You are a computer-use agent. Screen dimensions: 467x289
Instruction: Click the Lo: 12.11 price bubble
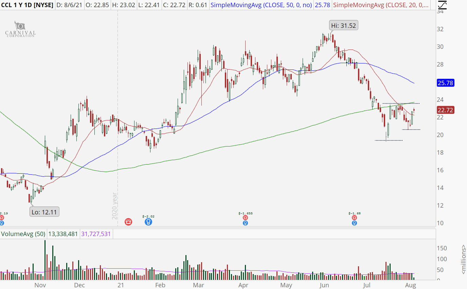45,212
